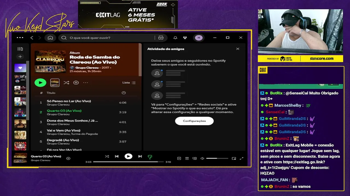The image size is (350, 196).
Task: Open the Now Playing view
Action: [179, 158]
